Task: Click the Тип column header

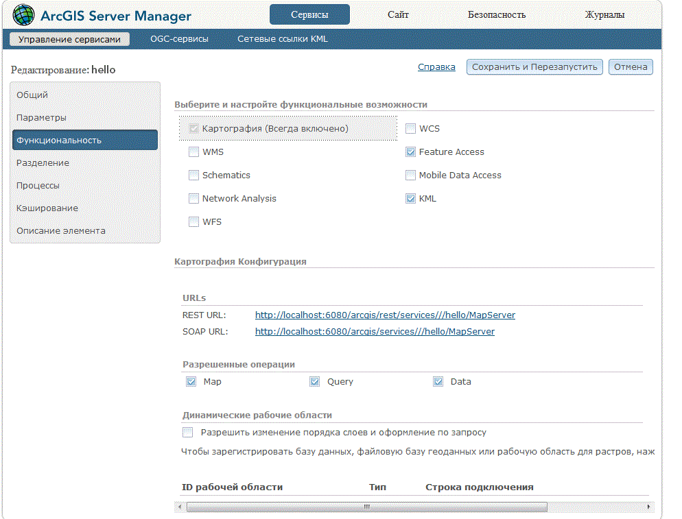Action: (377, 487)
